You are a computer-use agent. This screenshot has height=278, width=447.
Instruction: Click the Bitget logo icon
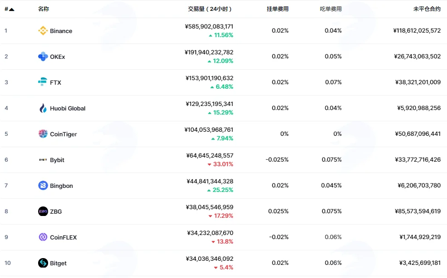pos(43,263)
